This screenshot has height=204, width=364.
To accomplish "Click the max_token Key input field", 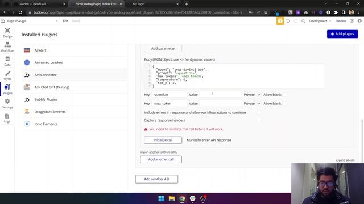I will [169, 103].
